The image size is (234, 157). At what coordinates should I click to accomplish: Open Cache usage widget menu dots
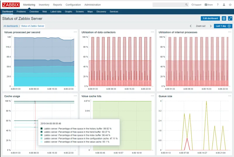(75, 96)
